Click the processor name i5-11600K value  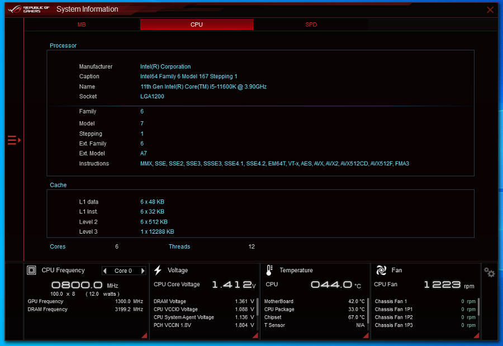point(203,87)
